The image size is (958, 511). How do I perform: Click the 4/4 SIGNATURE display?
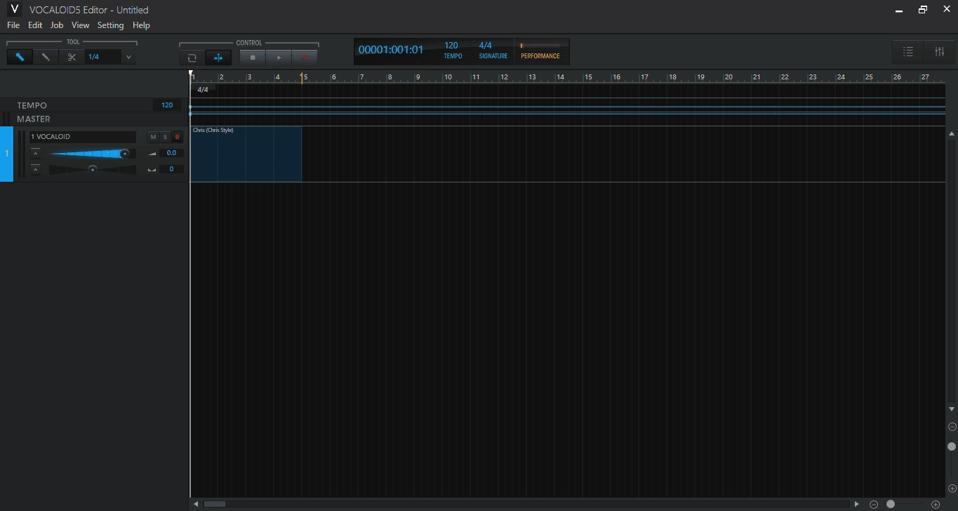[493, 51]
